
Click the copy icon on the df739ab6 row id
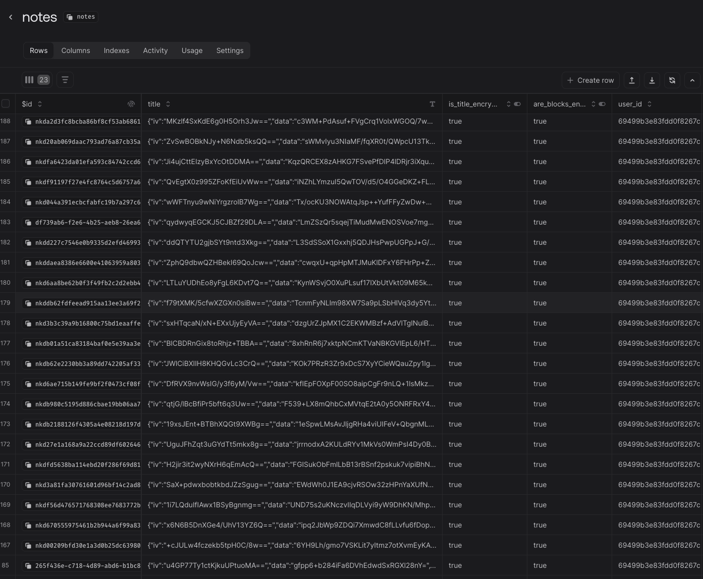pyautogui.click(x=29, y=222)
